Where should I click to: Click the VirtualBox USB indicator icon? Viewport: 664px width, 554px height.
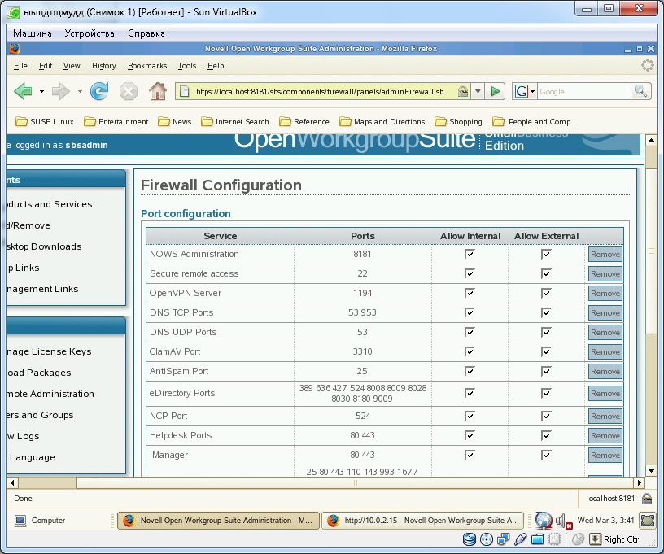click(521, 539)
